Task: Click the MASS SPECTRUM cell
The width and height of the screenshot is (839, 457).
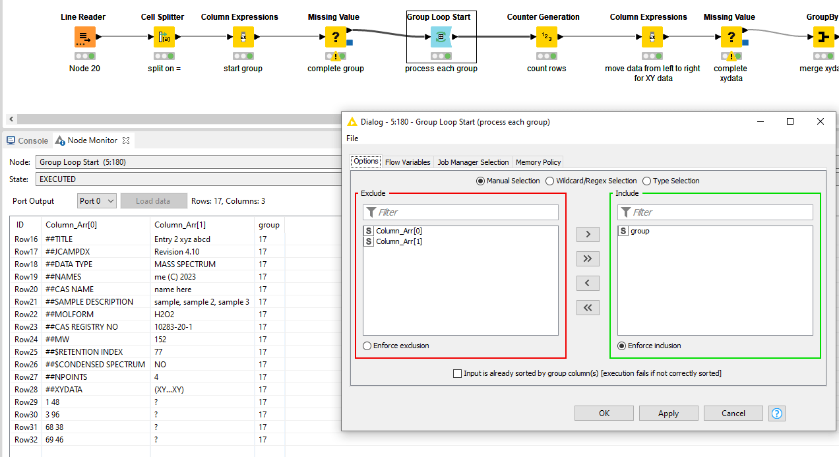Action: tap(202, 264)
